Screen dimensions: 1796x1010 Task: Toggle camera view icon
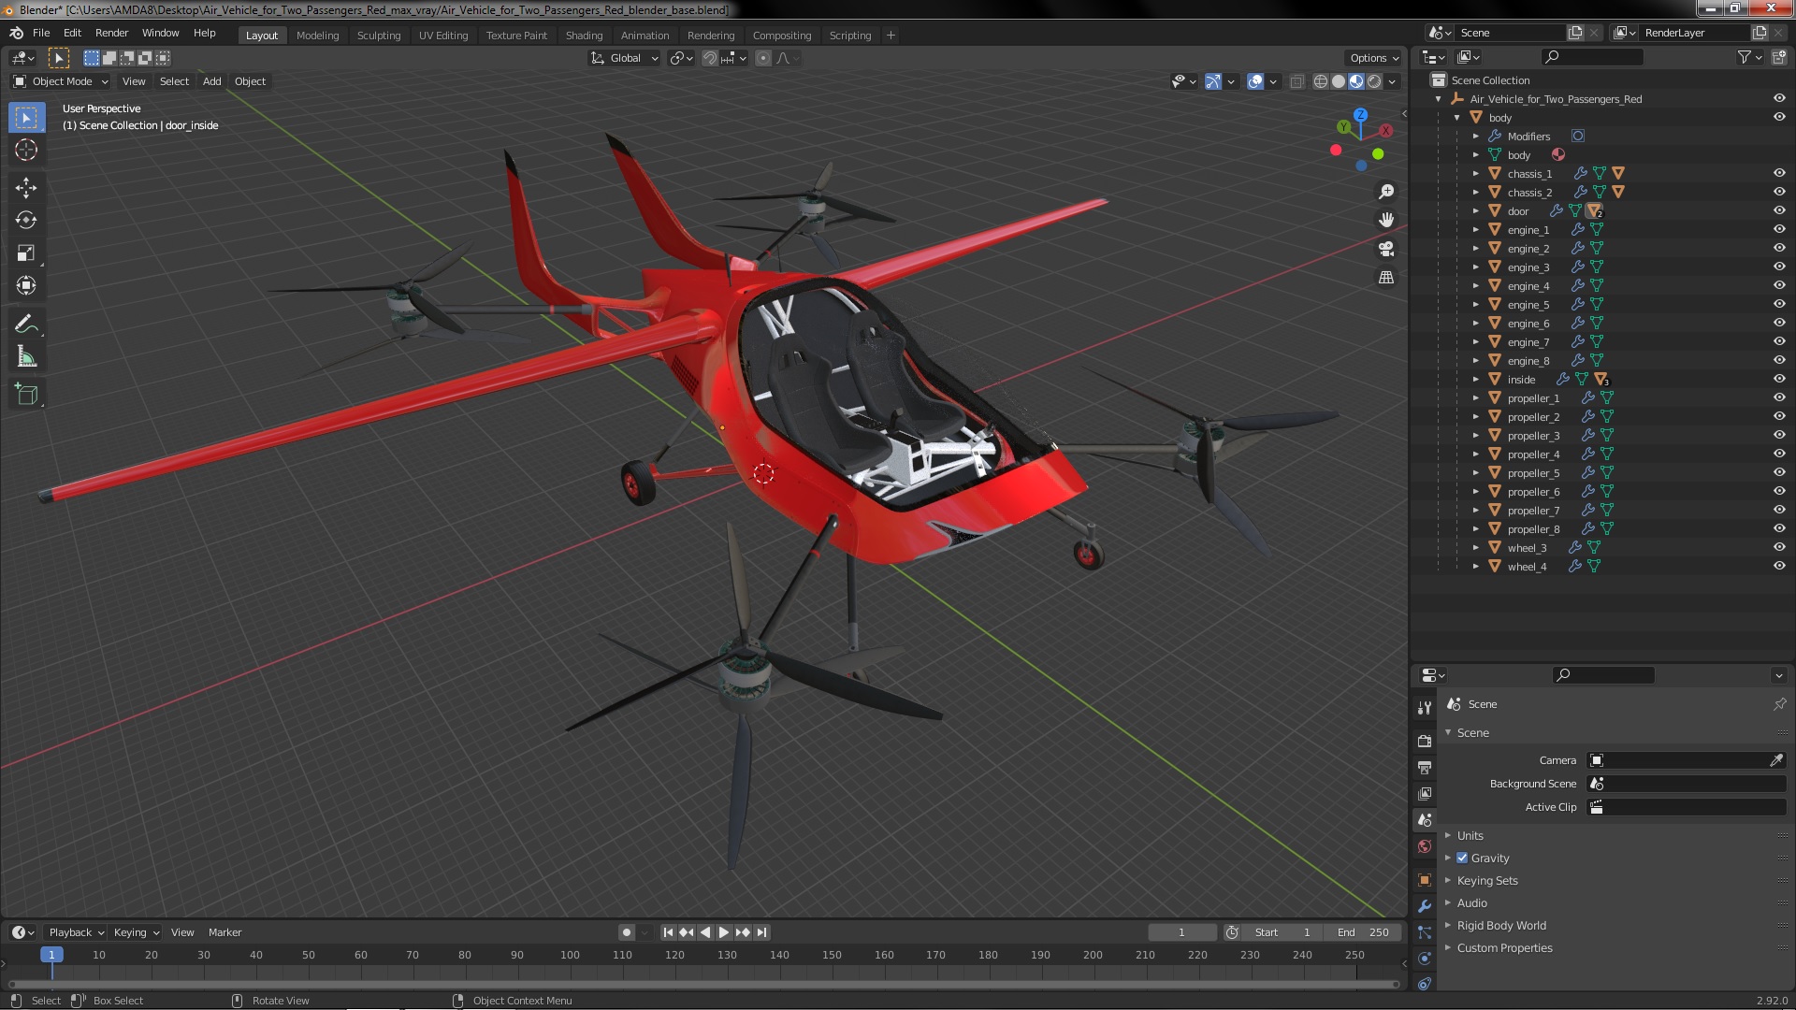(1386, 249)
